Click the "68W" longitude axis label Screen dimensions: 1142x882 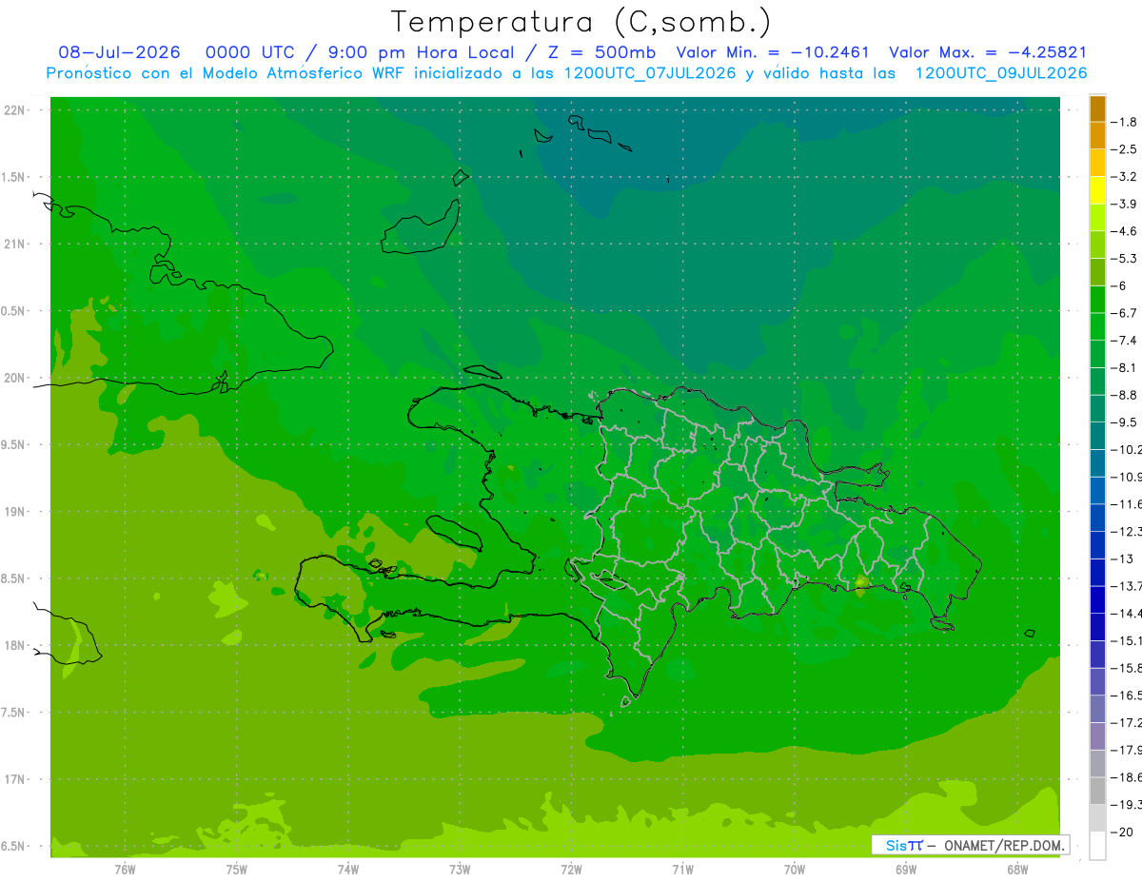(x=1017, y=869)
